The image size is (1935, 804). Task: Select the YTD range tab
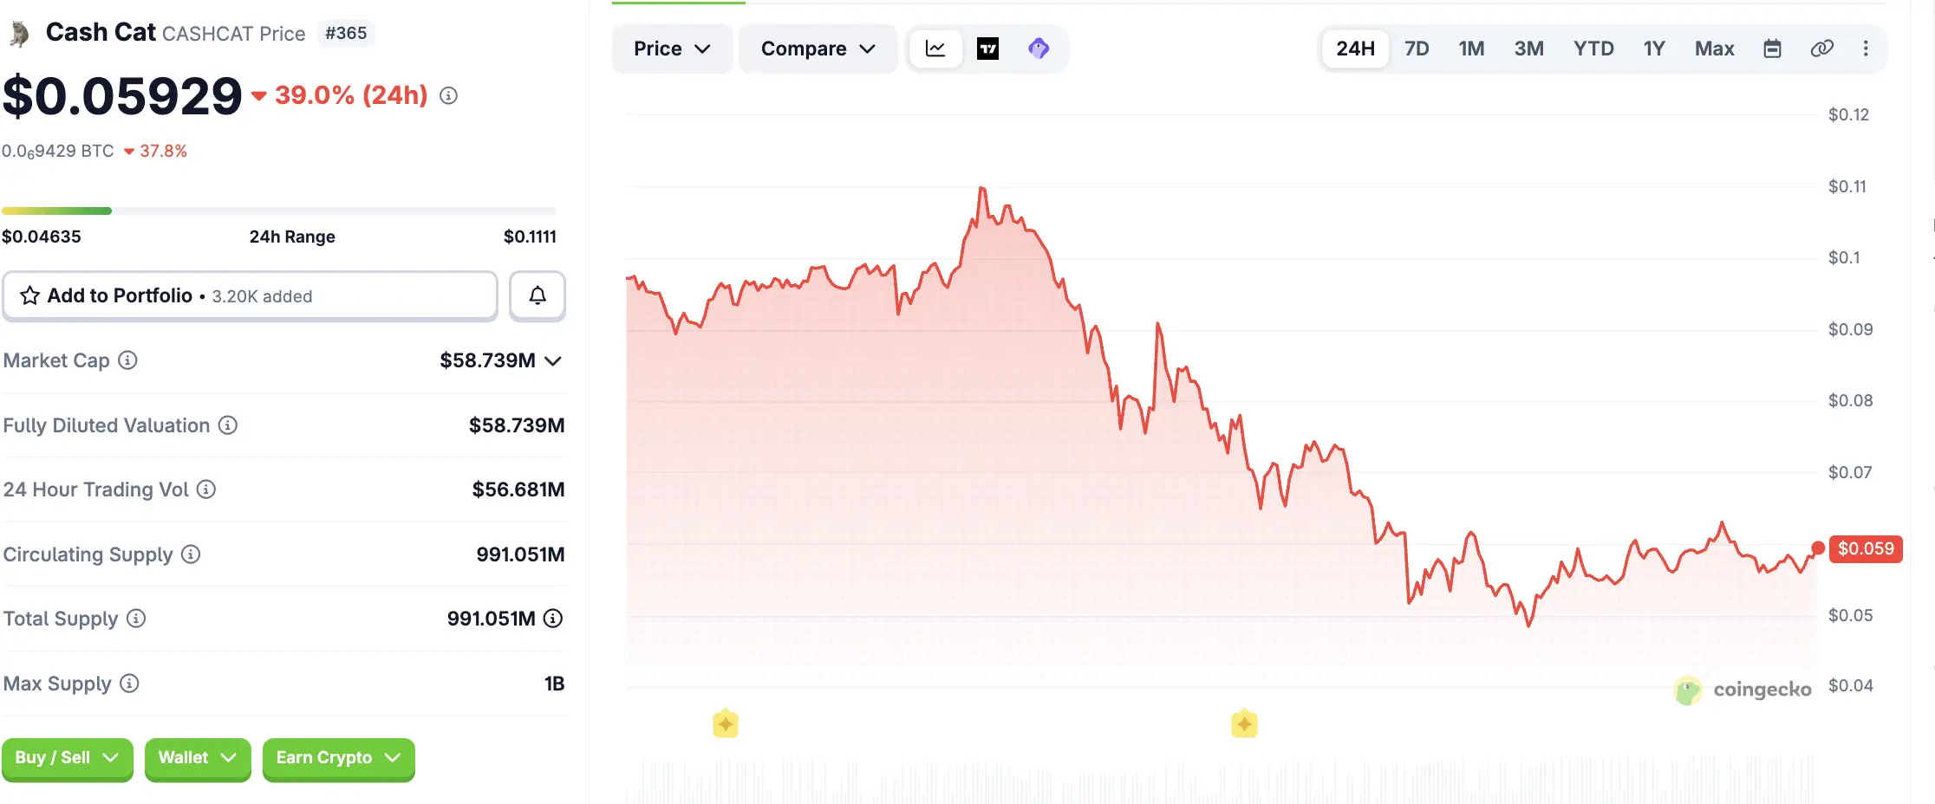[1593, 49]
